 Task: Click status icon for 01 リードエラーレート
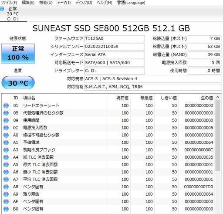point(6,105)
